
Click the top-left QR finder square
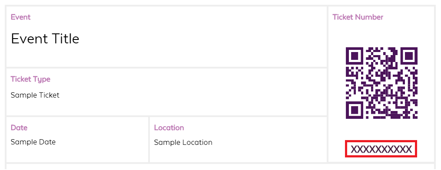[x=355, y=56]
